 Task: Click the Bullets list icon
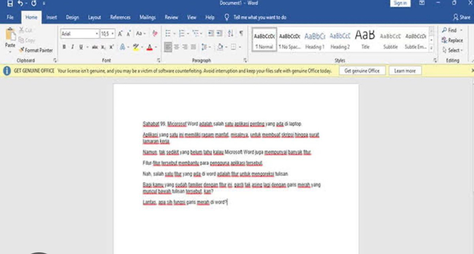click(x=168, y=34)
